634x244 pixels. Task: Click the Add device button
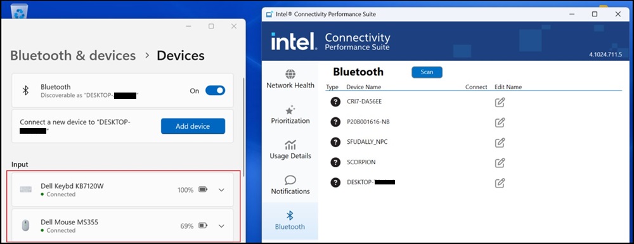tap(193, 126)
